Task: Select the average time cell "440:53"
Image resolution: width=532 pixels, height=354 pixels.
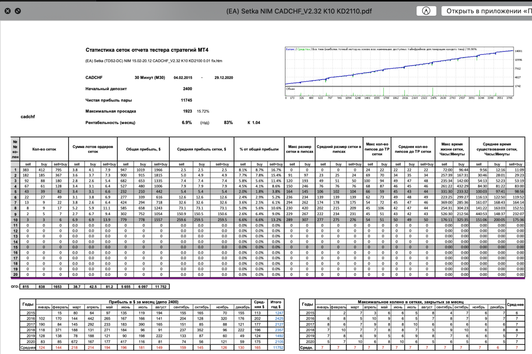Action: (x=478, y=214)
